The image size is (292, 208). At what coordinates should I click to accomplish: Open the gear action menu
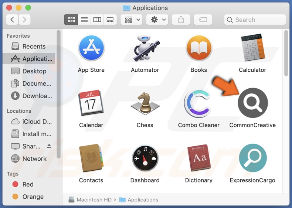(157, 20)
